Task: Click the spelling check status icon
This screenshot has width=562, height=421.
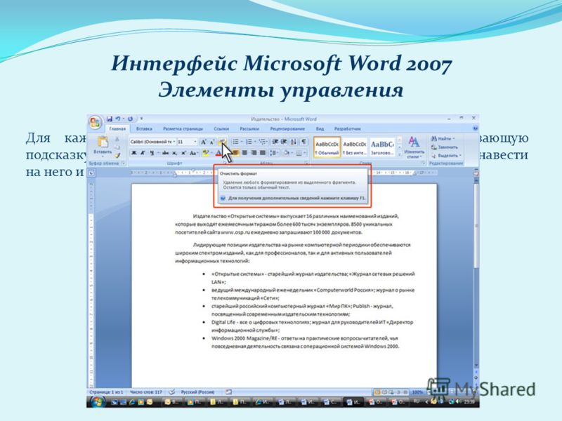Action: 172,392
